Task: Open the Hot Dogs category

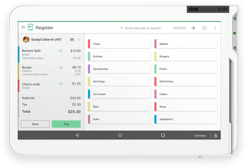Action: point(119,82)
